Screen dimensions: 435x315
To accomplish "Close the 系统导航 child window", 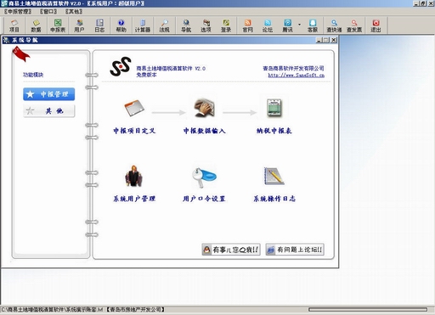I will click(x=334, y=40).
